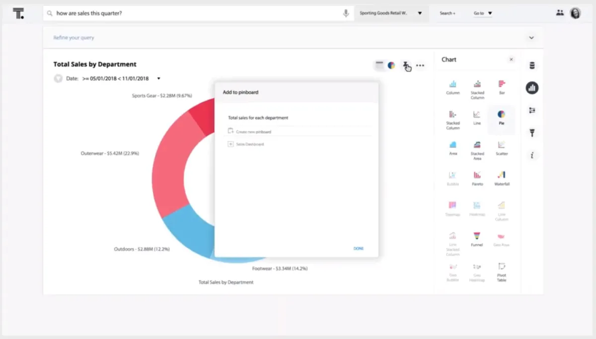Close the Chart panel
The width and height of the screenshot is (596, 339).
(x=511, y=59)
